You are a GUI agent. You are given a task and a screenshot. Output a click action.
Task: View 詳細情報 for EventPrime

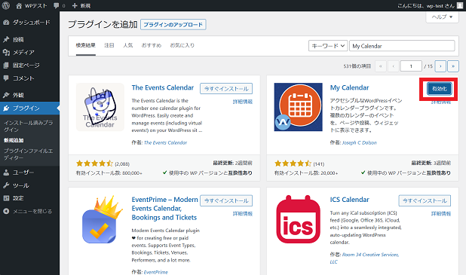click(x=243, y=213)
